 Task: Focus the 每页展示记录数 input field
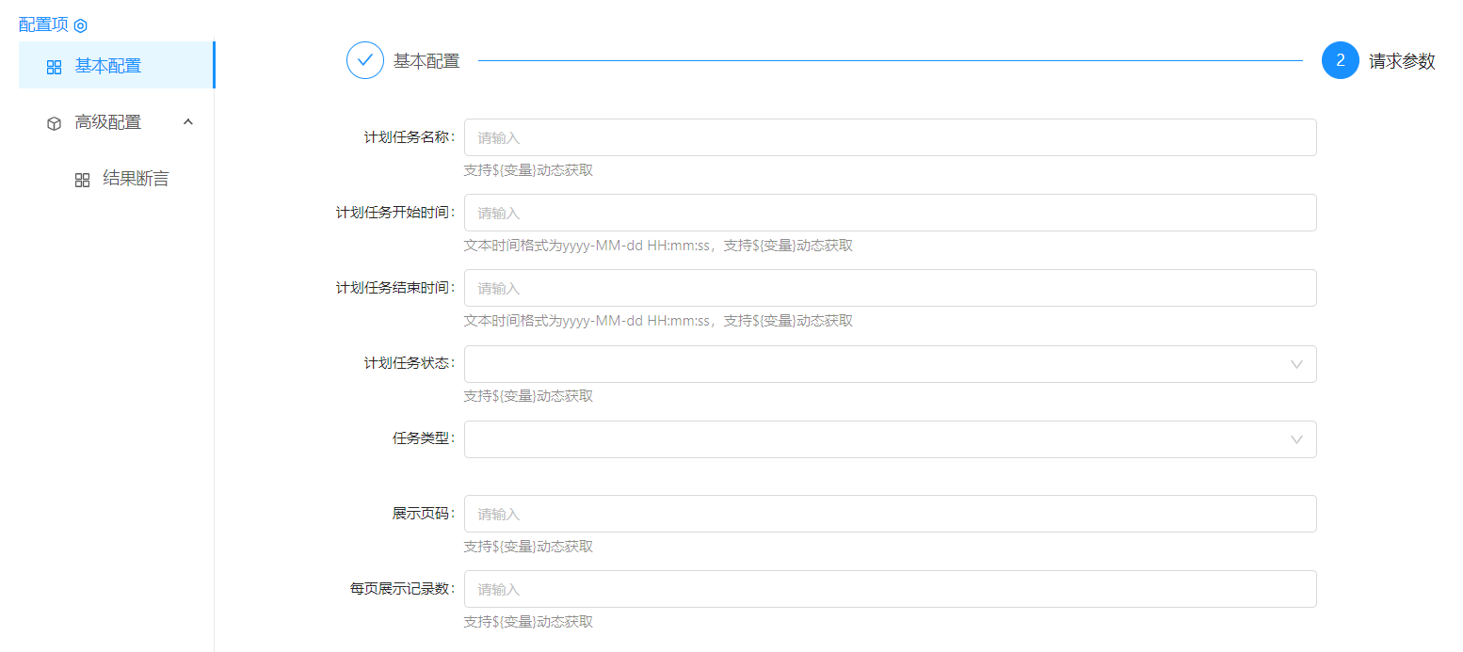890,589
